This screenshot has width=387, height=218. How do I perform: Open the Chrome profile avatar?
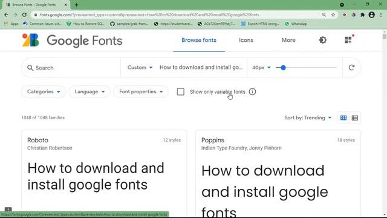click(371, 15)
